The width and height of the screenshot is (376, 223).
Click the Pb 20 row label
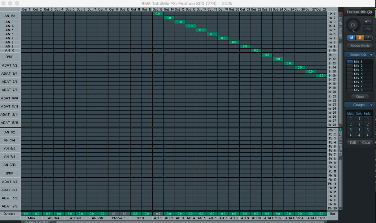pos(333,208)
